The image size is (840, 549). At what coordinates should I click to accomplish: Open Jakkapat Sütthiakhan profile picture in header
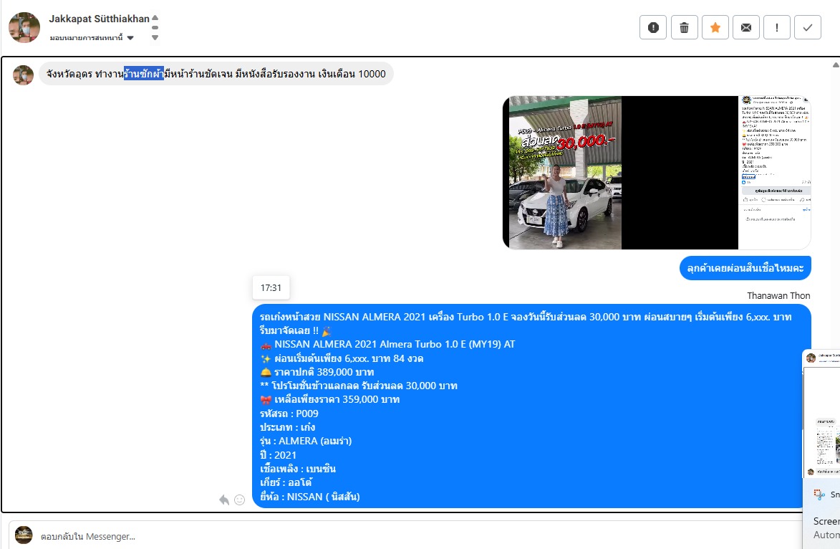coord(24,27)
